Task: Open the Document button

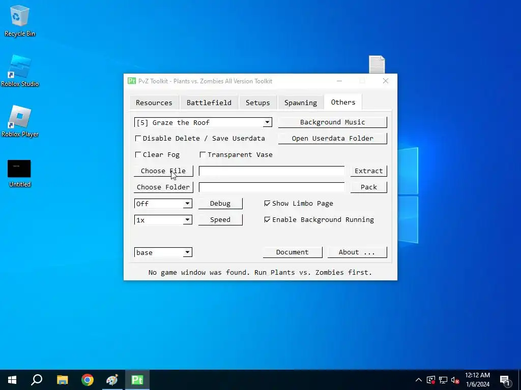Action: (293, 252)
